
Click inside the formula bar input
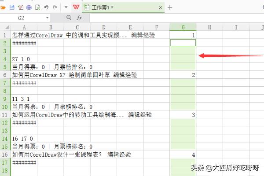point(172,18)
